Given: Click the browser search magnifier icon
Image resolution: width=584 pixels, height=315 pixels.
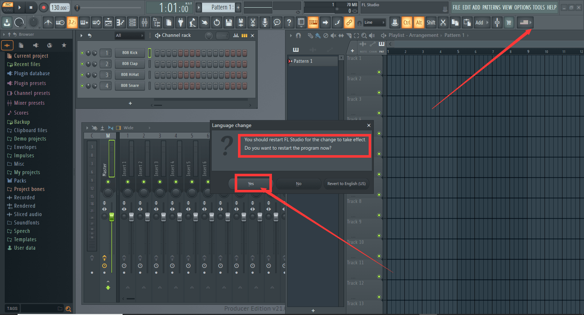Looking at the screenshot, I should [x=68, y=309].
